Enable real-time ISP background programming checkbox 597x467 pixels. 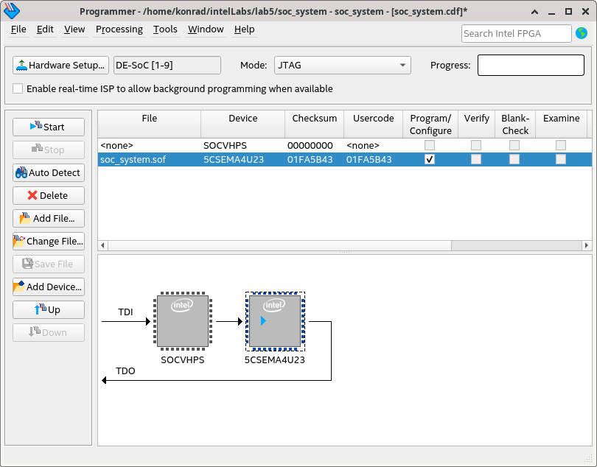(x=18, y=88)
